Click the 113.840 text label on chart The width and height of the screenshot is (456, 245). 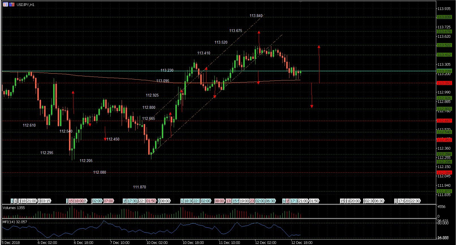[x=256, y=16]
